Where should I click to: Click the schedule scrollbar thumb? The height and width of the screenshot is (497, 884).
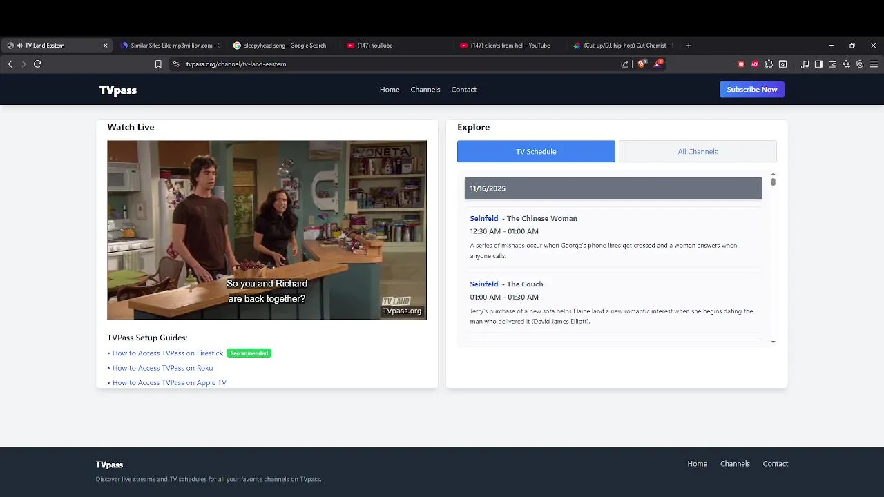click(x=773, y=182)
